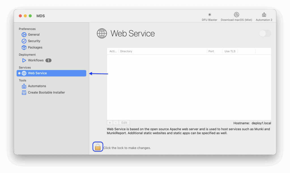Screen dimensions: 290x173
Task: Maximize MDS window with green button
Action: [x=30, y=16]
